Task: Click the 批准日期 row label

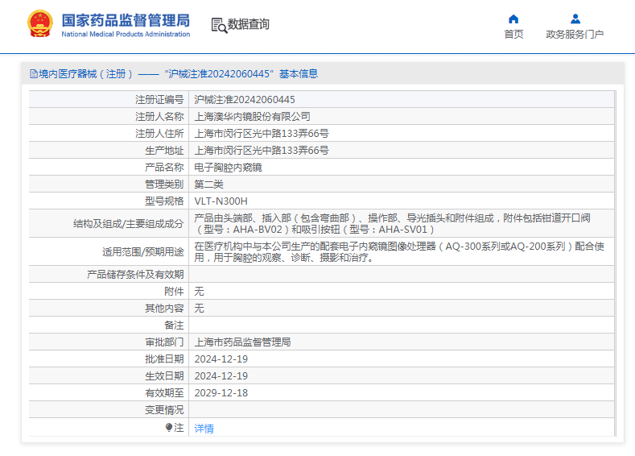Action: [x=164, y=359]
